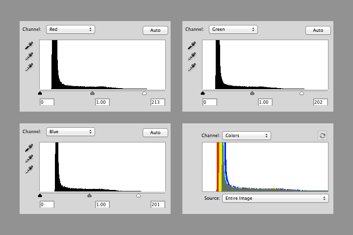
Task: Grab the Red channel black input slider
Action: click(40, 93)
